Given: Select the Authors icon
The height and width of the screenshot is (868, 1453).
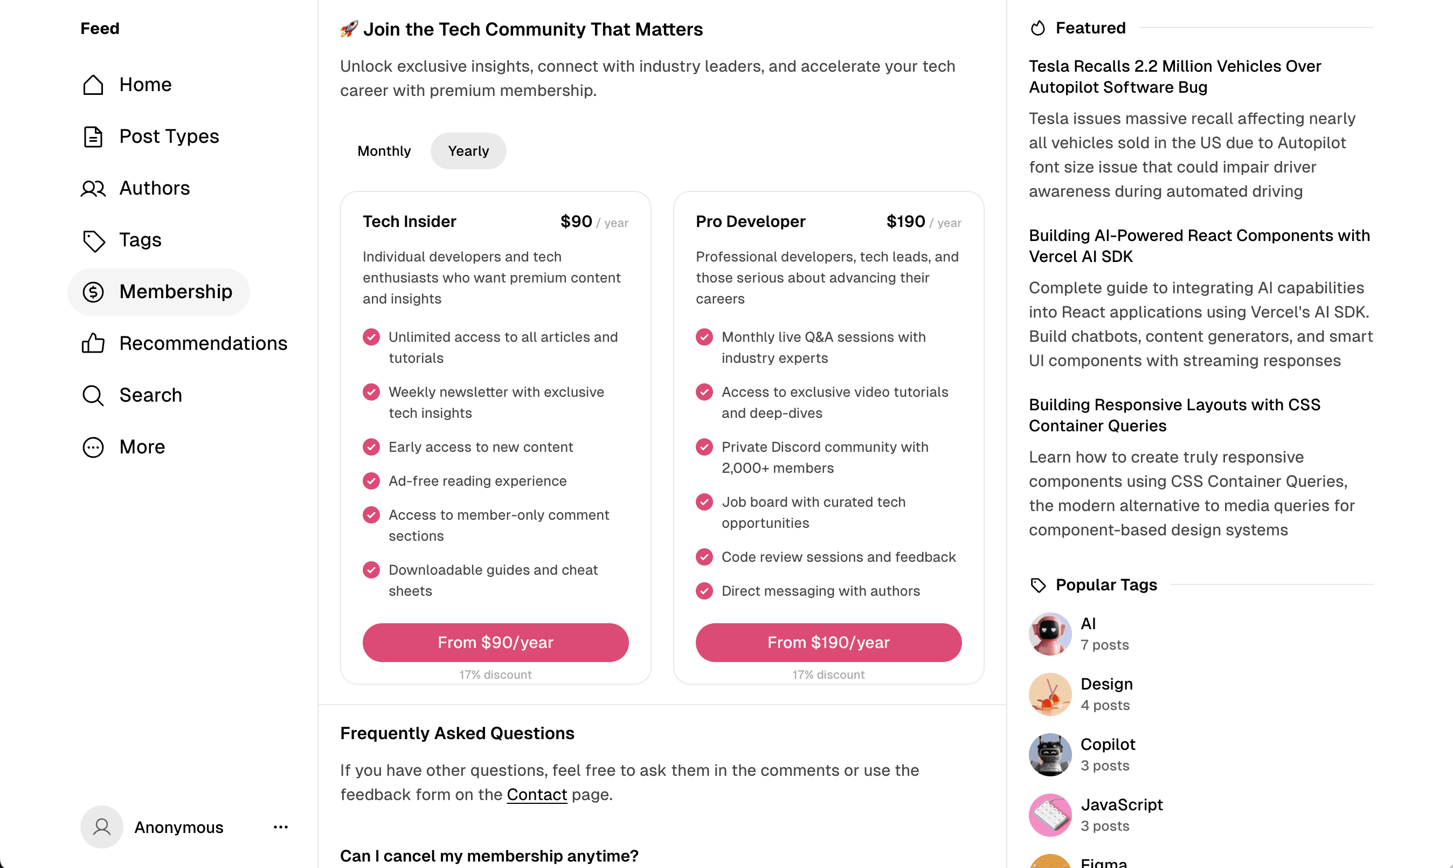Looking at the screenshot, I should pos(94,188).
